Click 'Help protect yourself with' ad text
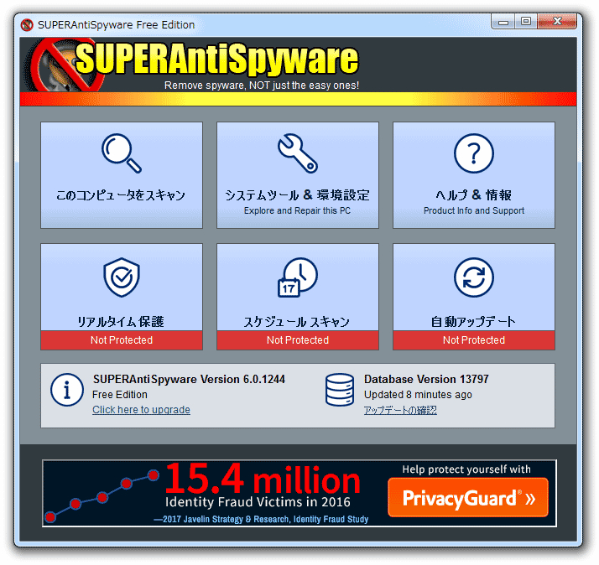This screenshot has width=599, height=565. pyautogui.click(x=466, y=469)
